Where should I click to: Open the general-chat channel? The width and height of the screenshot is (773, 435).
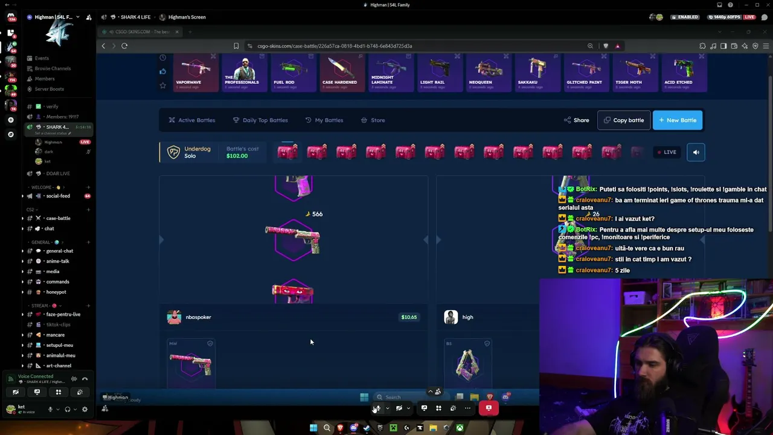tap(59, 251)
